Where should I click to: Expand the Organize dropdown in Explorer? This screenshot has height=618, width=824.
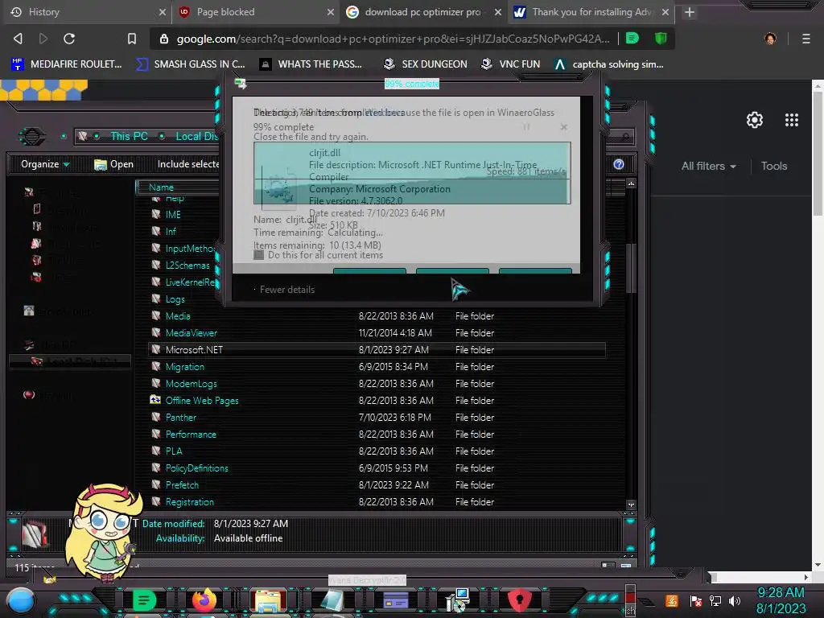45,164
